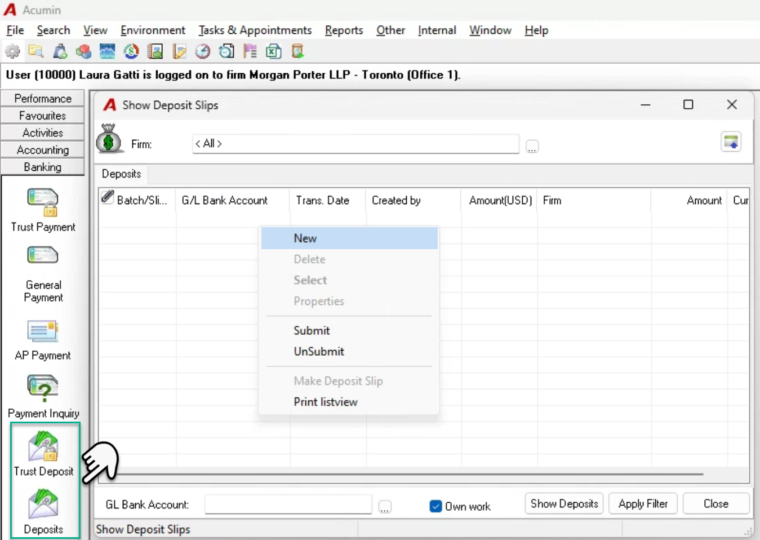Select New in the context menu
The height and width of the screenshot is (540, 760).
(349, 238)
